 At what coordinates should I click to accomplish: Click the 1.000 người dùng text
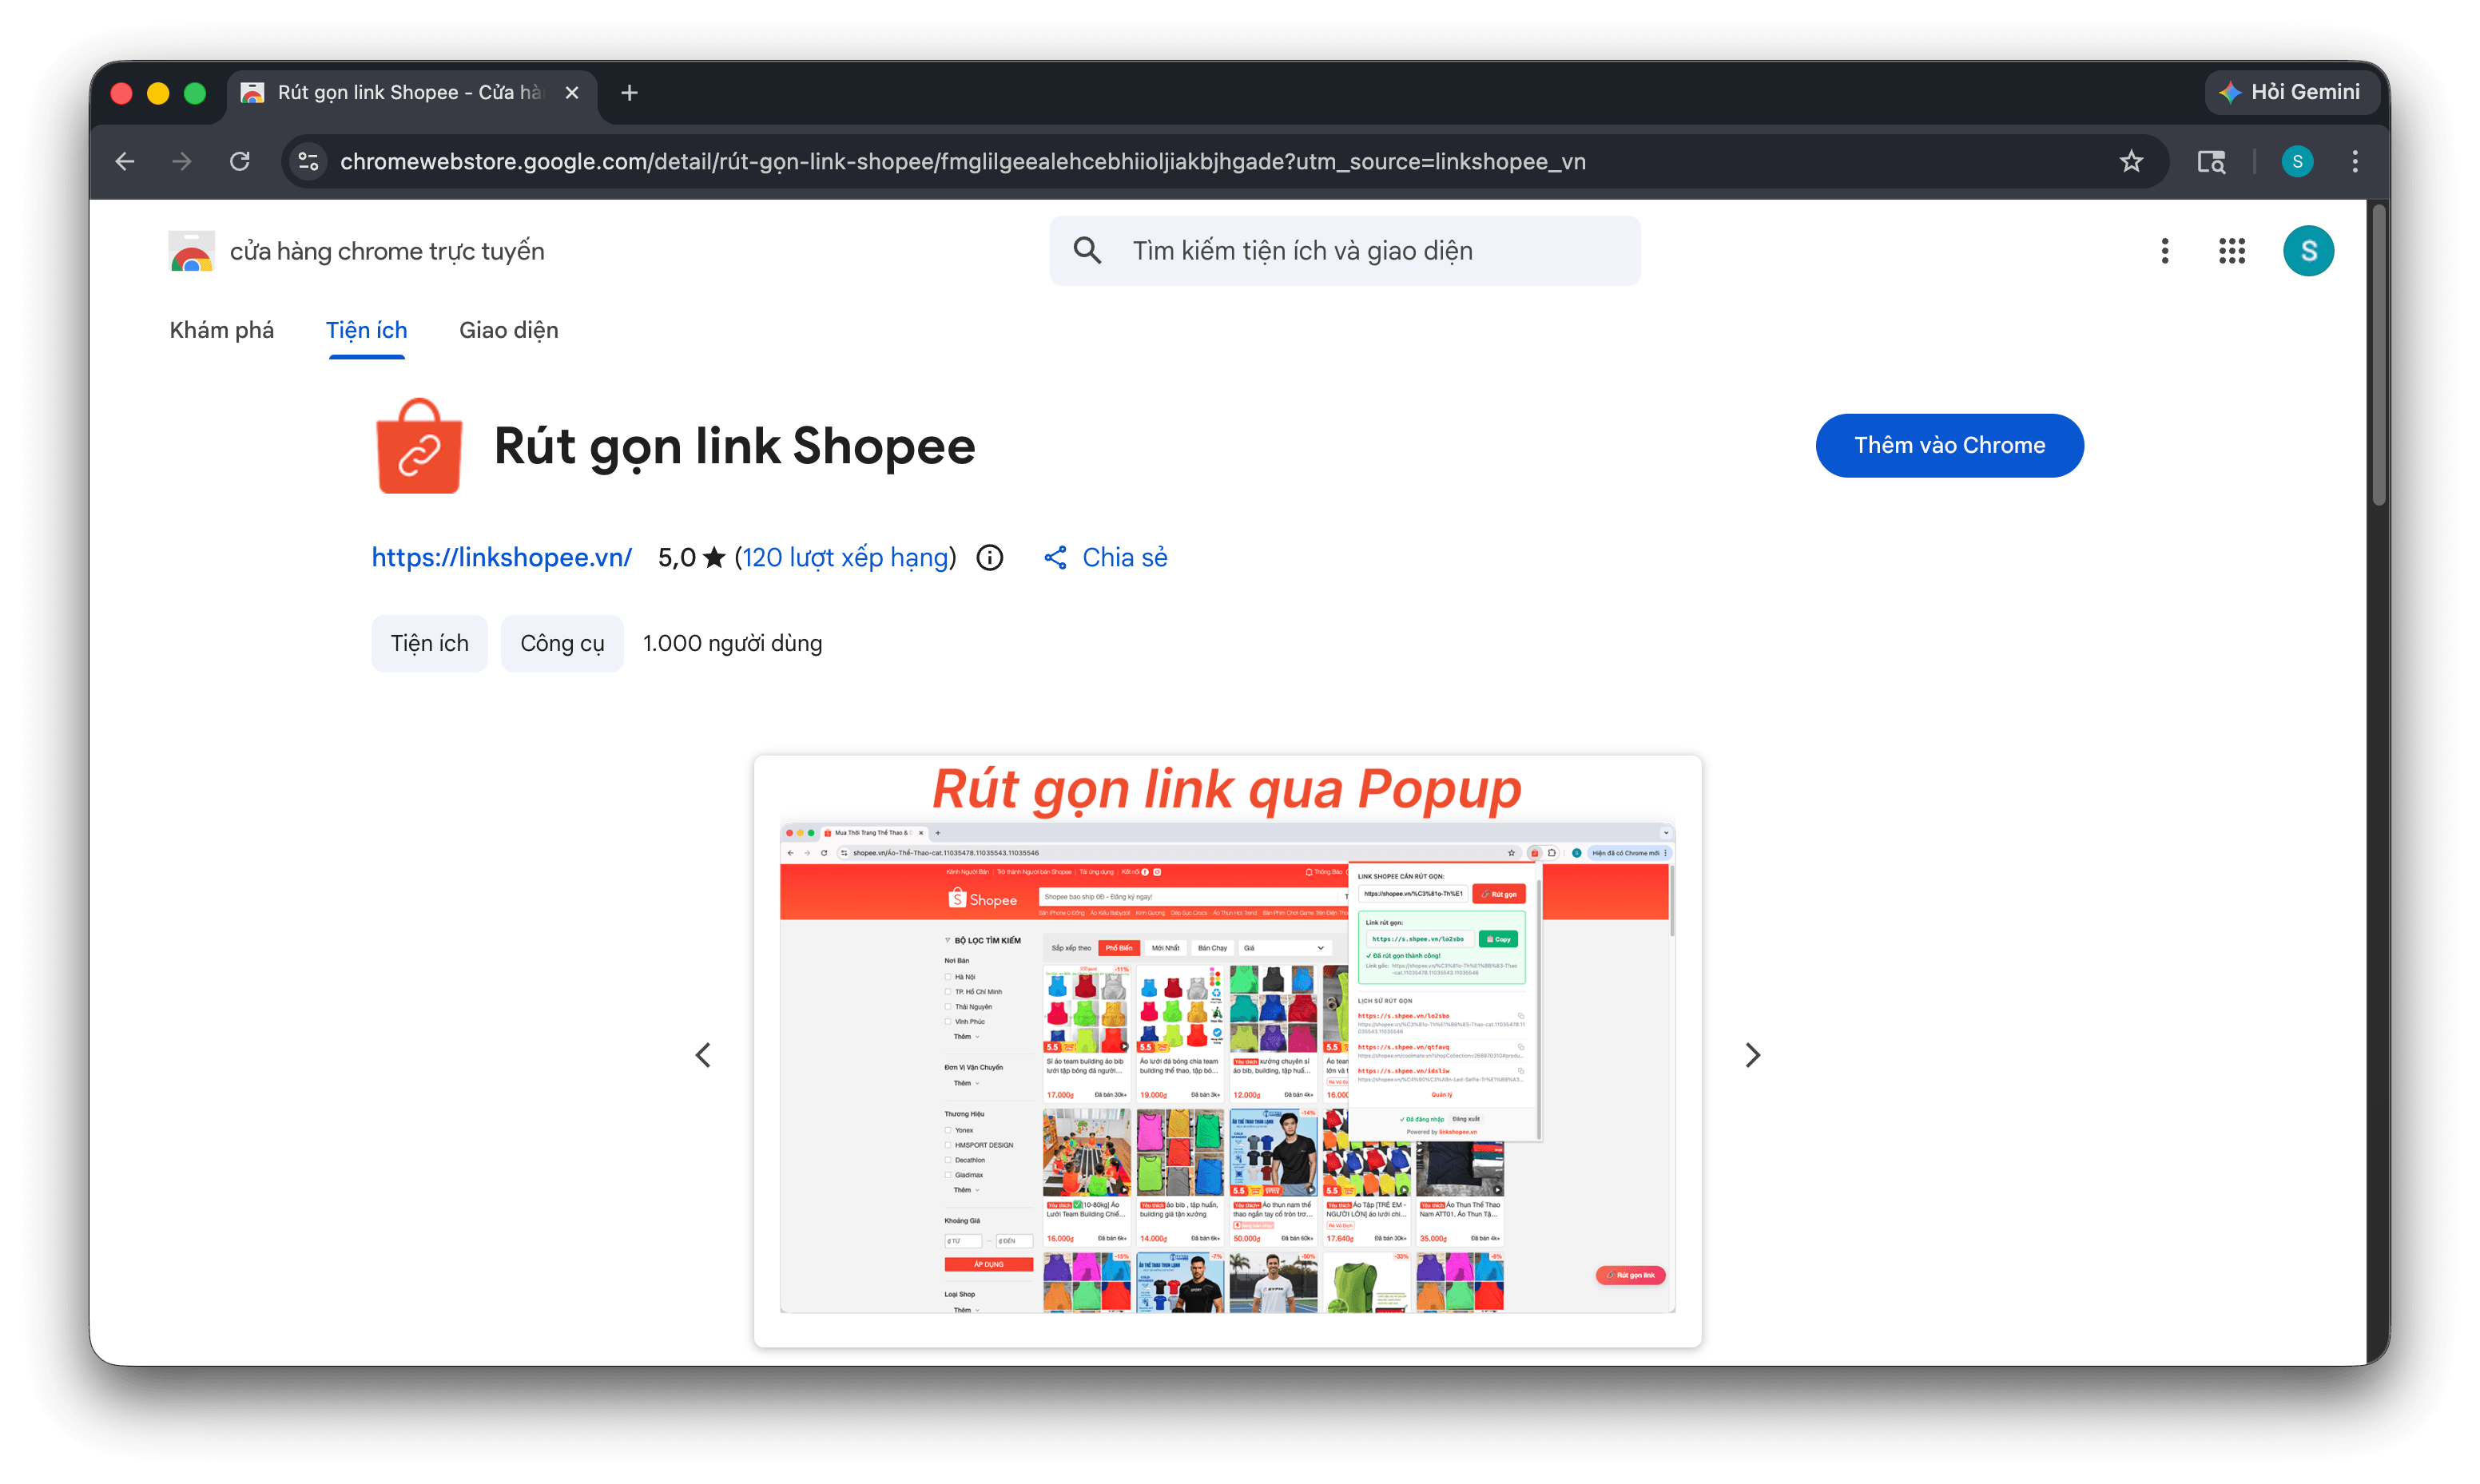[732, 643]
